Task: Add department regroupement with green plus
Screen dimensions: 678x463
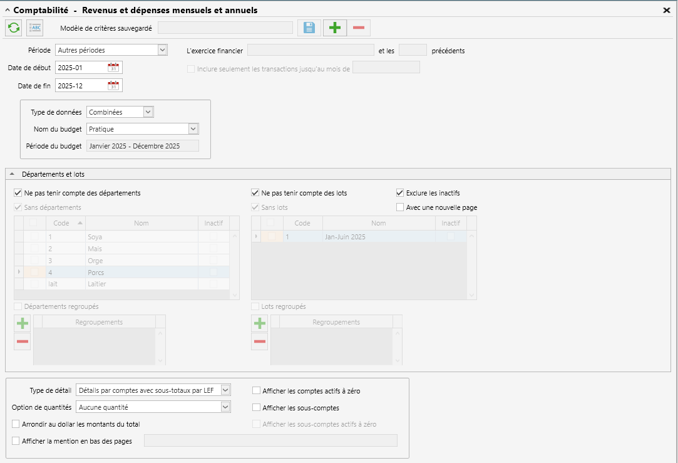Action: (x=23, y=323)
